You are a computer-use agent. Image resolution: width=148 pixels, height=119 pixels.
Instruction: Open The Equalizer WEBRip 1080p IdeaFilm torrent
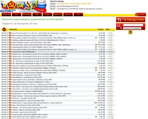click(x=40, y=54)
